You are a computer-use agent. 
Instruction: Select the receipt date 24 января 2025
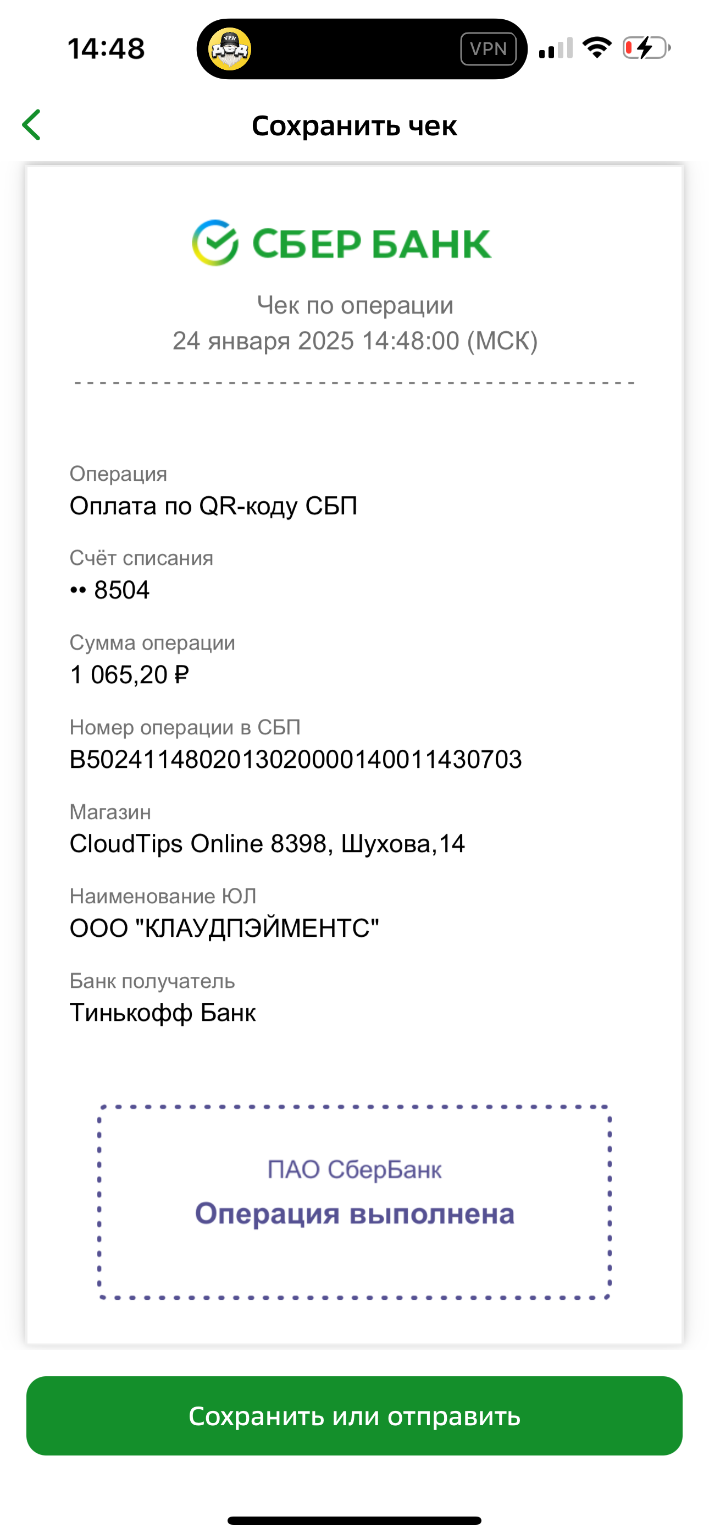coord(263,341)
